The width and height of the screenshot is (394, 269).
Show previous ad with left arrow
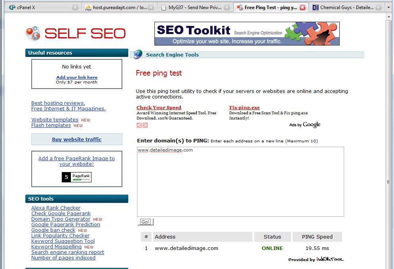pyautogui.click(x=139, y=125)
